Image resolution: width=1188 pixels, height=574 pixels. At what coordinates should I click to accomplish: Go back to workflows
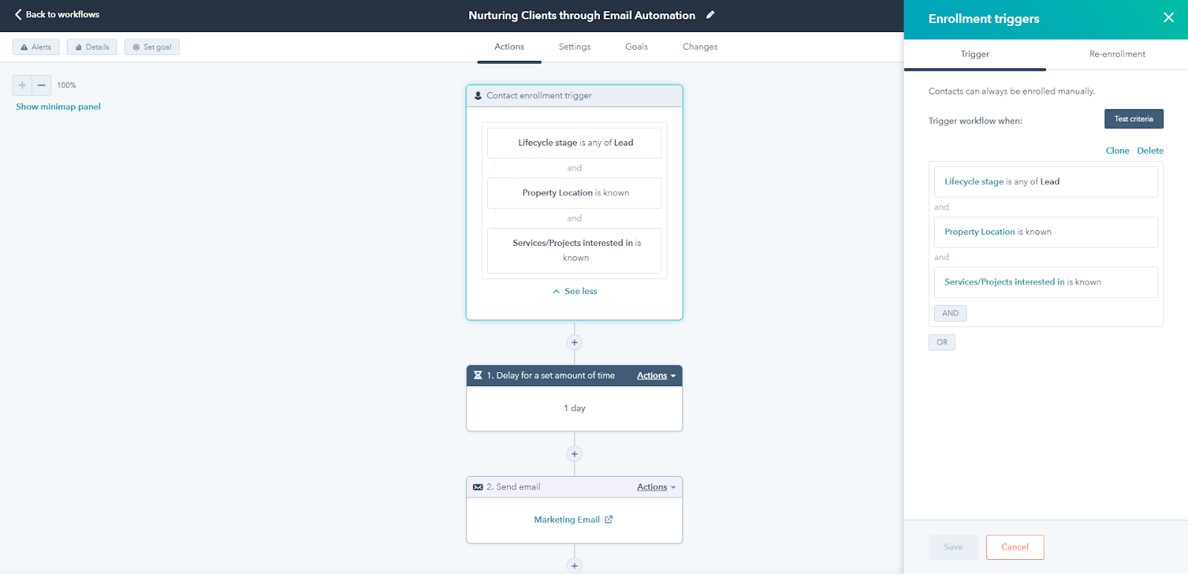56,15
